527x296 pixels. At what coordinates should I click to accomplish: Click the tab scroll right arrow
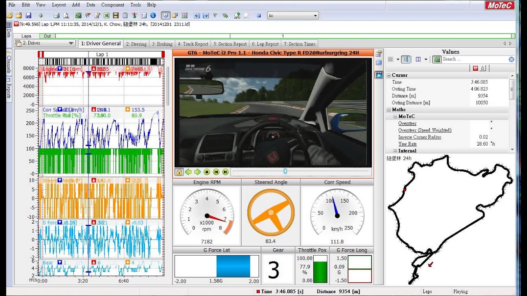[511, 43]
